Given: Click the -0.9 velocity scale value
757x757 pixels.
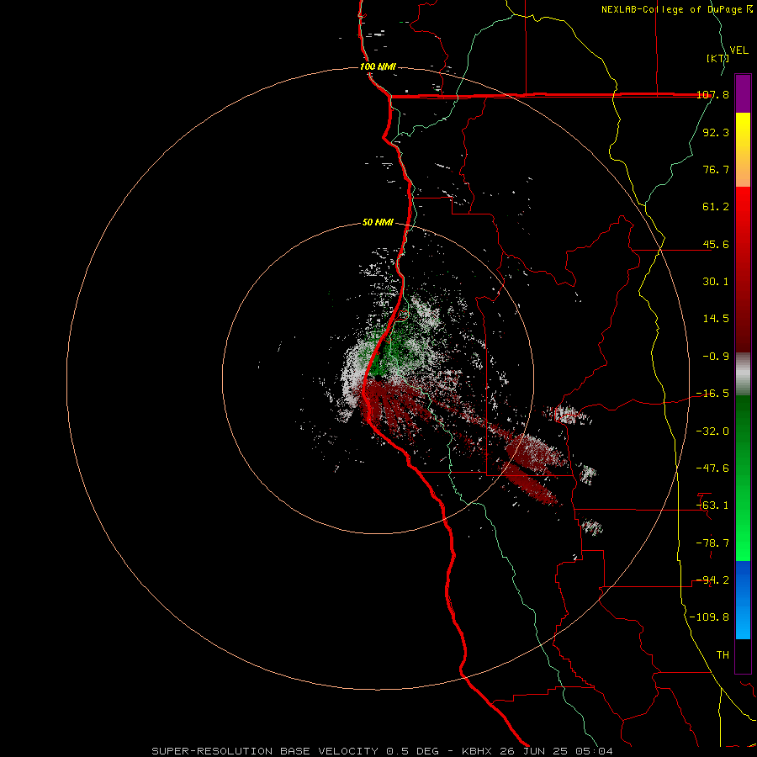Looking at the screenshot, I should tap(716, 357).
